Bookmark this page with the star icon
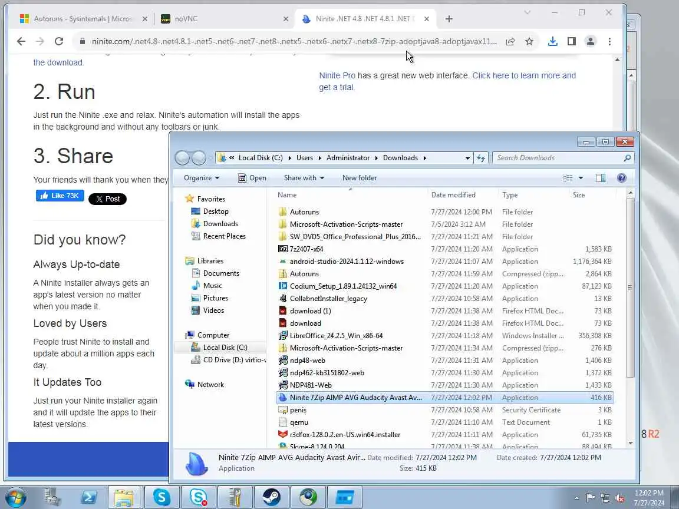The width and height of the screenshot is (679, 509). [x=529, y=42]
